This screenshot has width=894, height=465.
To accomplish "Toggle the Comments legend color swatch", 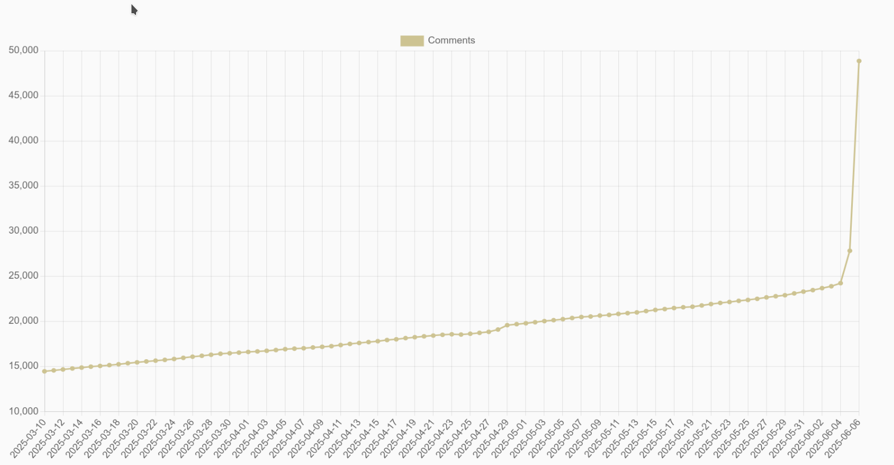I will 412,40.
